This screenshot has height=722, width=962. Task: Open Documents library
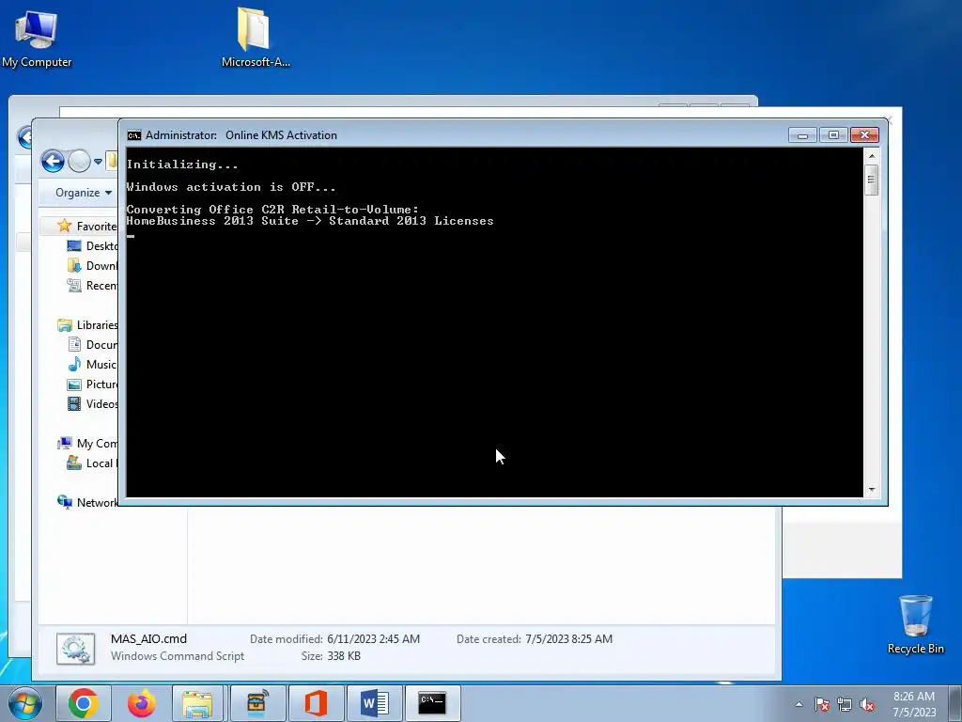click(92, 344)
